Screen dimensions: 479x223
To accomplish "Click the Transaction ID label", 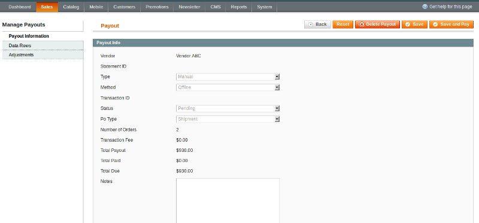I will [x=115, y=98].
